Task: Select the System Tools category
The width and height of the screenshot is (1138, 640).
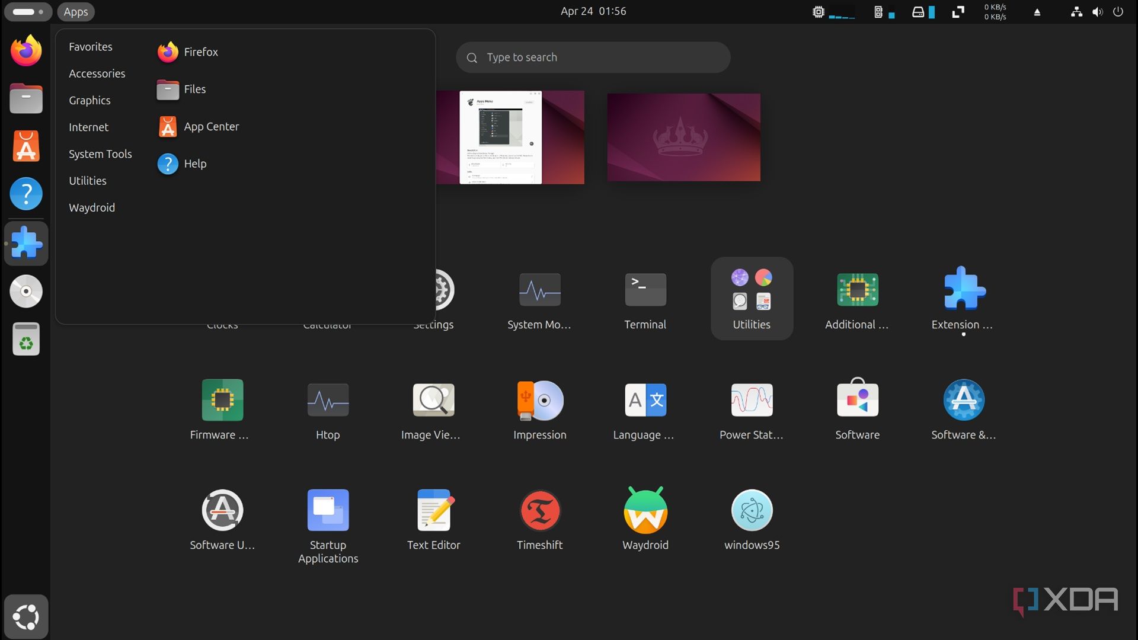Action: point(100,153)
